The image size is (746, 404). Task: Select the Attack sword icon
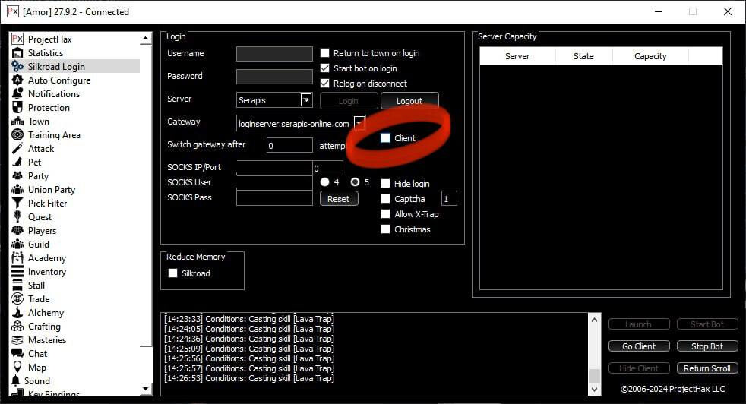[17, 149]
